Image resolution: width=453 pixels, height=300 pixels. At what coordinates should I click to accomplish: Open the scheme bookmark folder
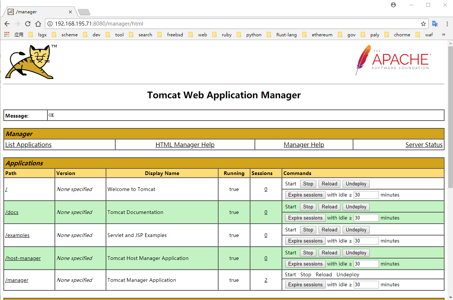point(65,34)
